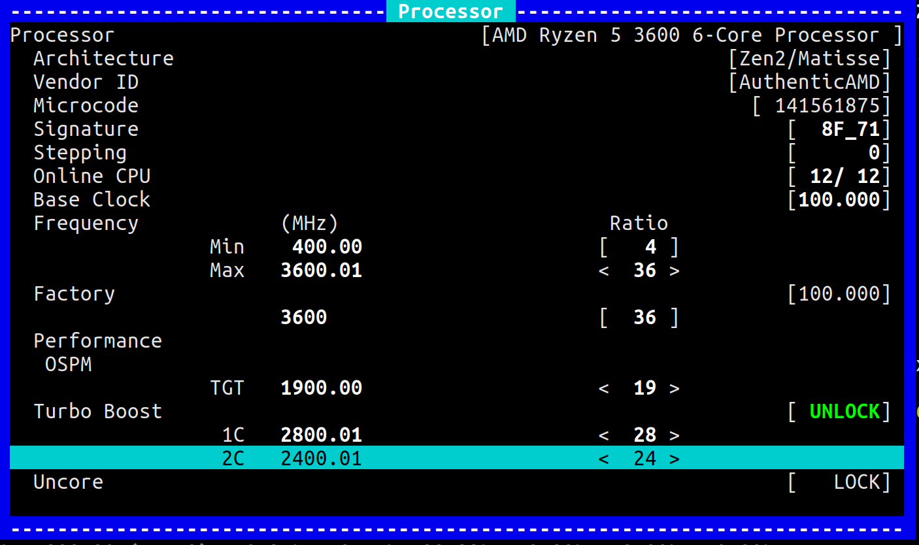Decrease the 2C turbo ratio 24
Screen dimensions: 919x545
[604, 459]
